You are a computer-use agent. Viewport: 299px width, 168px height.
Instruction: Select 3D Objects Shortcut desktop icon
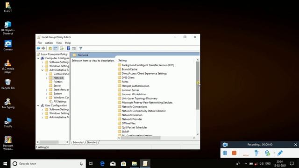[8, 28]
